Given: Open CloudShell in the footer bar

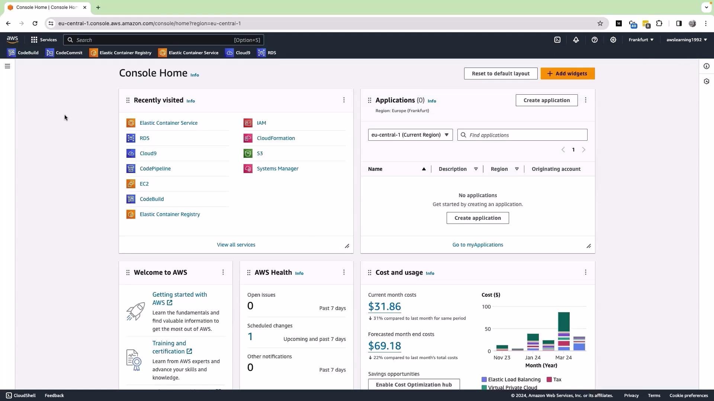Looking at the screenshot, I should click(21, 395).
